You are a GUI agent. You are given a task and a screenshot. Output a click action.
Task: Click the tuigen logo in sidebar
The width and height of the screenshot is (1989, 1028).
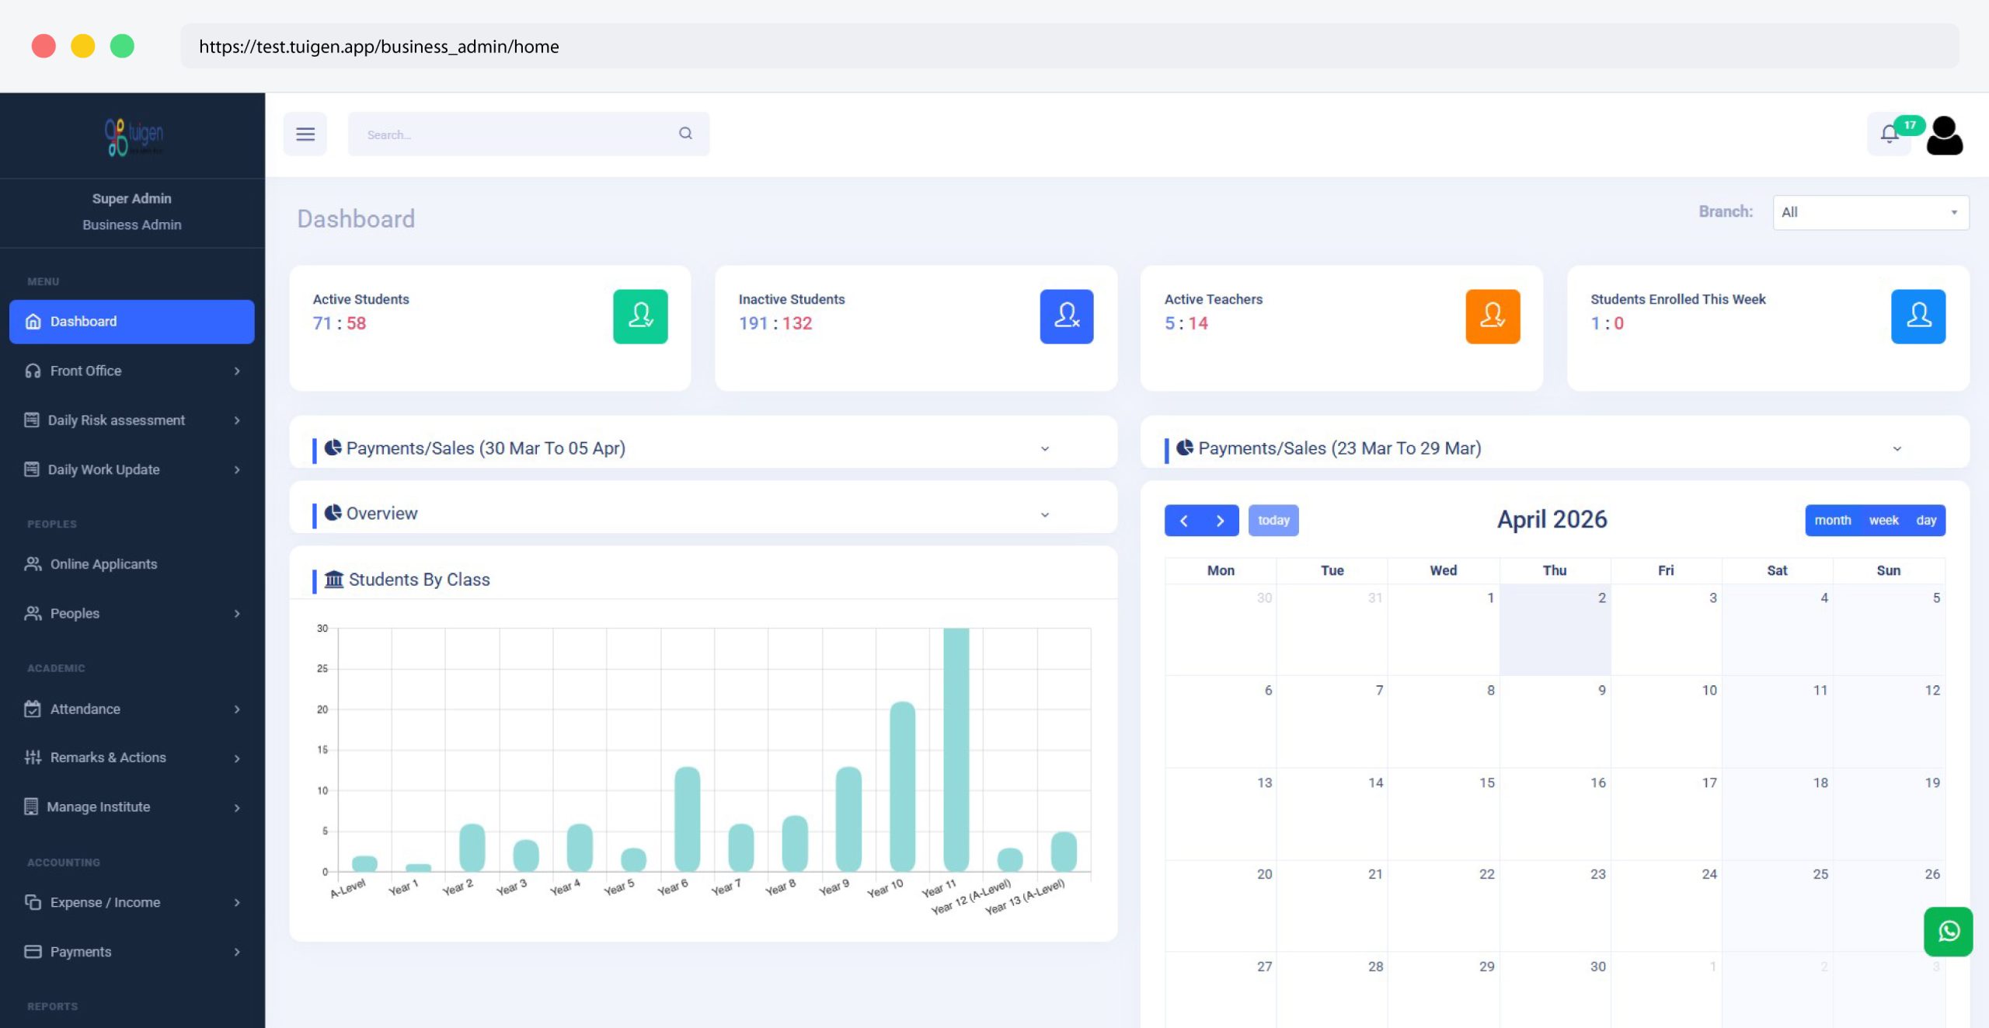pos(133,137)
